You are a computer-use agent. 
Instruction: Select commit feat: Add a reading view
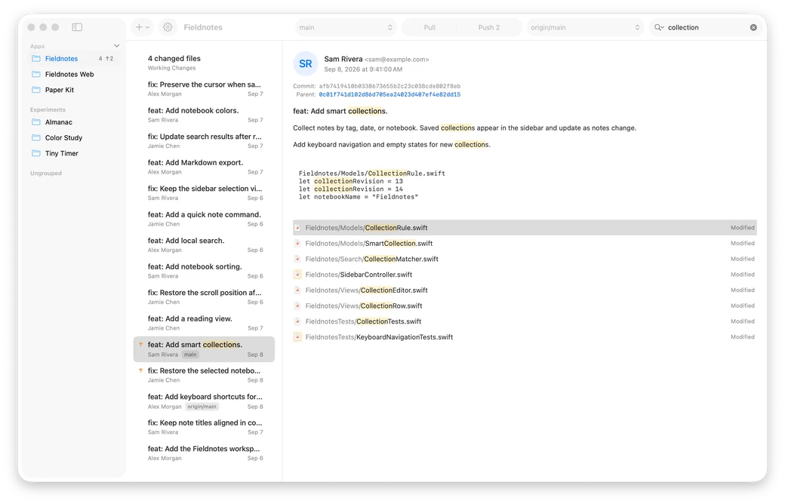(x=204, y=323)
